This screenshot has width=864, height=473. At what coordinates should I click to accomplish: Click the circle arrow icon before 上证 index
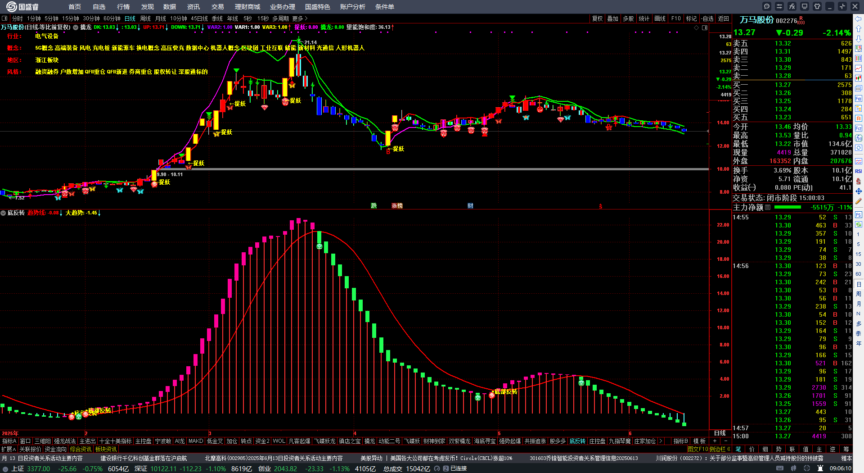[5, 468]
